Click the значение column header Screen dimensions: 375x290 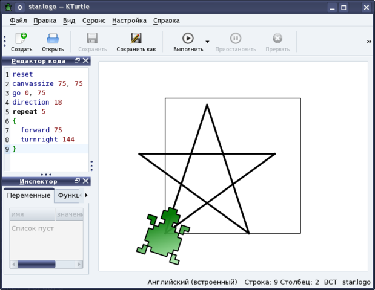coord(70,214)
